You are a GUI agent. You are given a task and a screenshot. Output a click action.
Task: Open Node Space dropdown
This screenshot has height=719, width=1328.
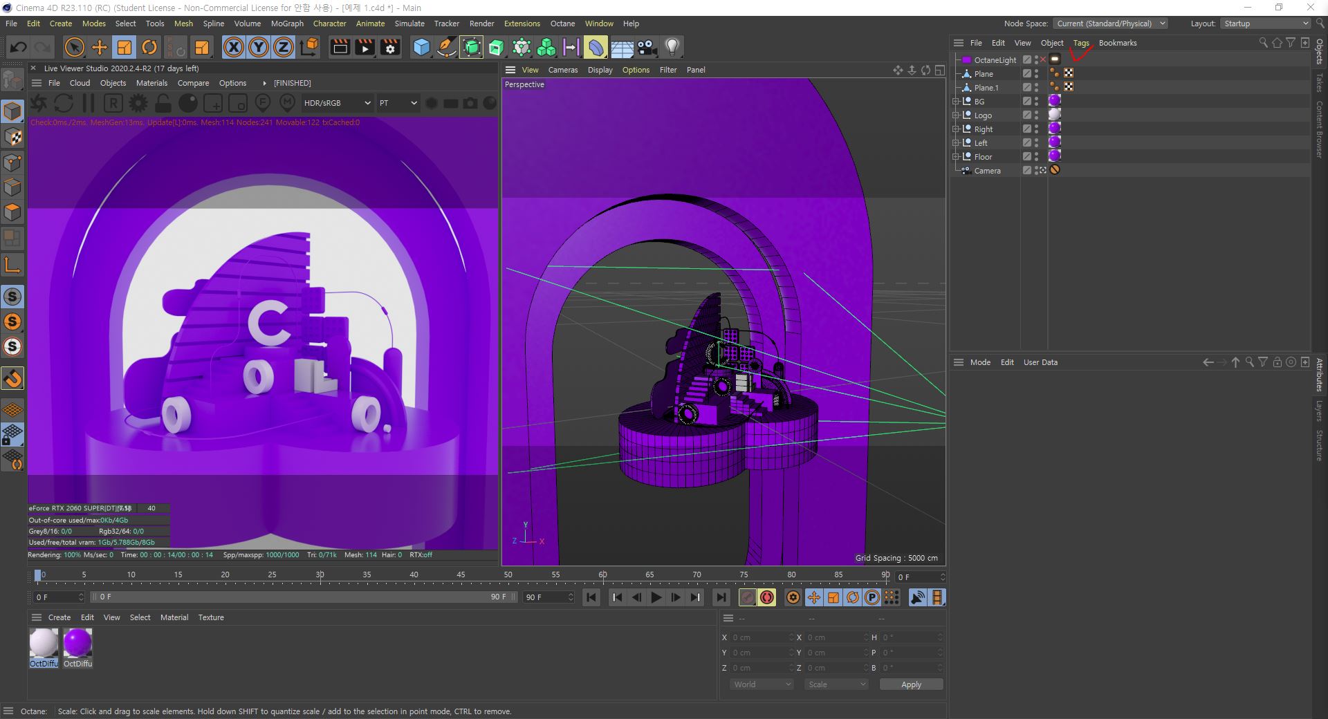click(x=1111, y=24)
